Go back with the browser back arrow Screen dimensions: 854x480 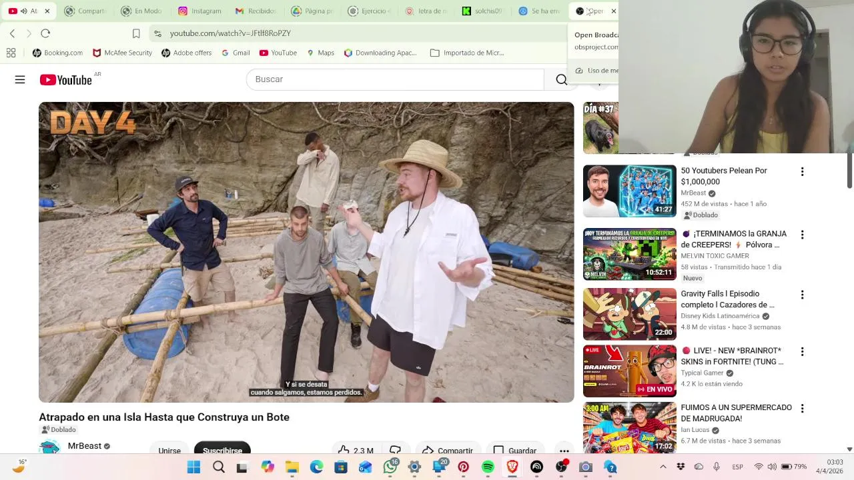coord(13,33)
